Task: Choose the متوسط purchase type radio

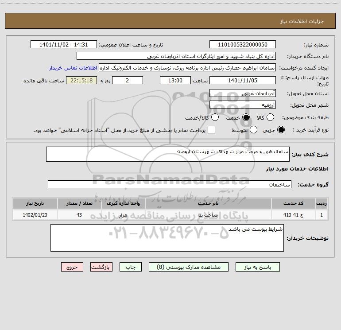Action: tap(253, 130)
